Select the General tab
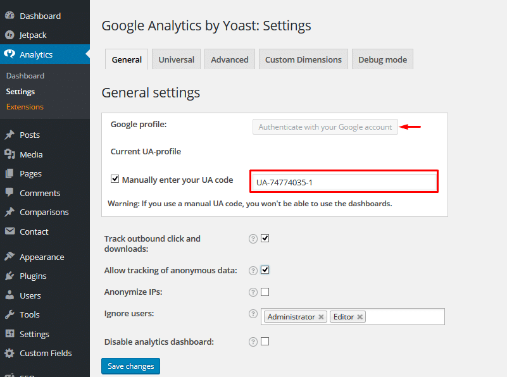This screenshot has height=377, width=507. click(127, 59)
